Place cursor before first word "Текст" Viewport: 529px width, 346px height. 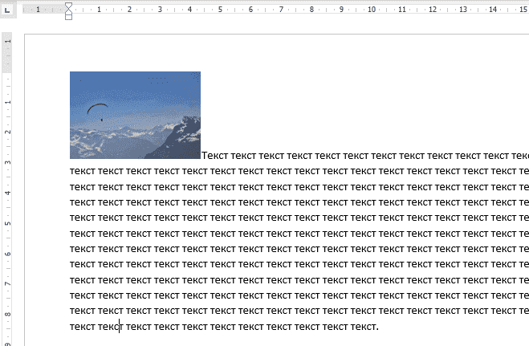coord(202,155)
